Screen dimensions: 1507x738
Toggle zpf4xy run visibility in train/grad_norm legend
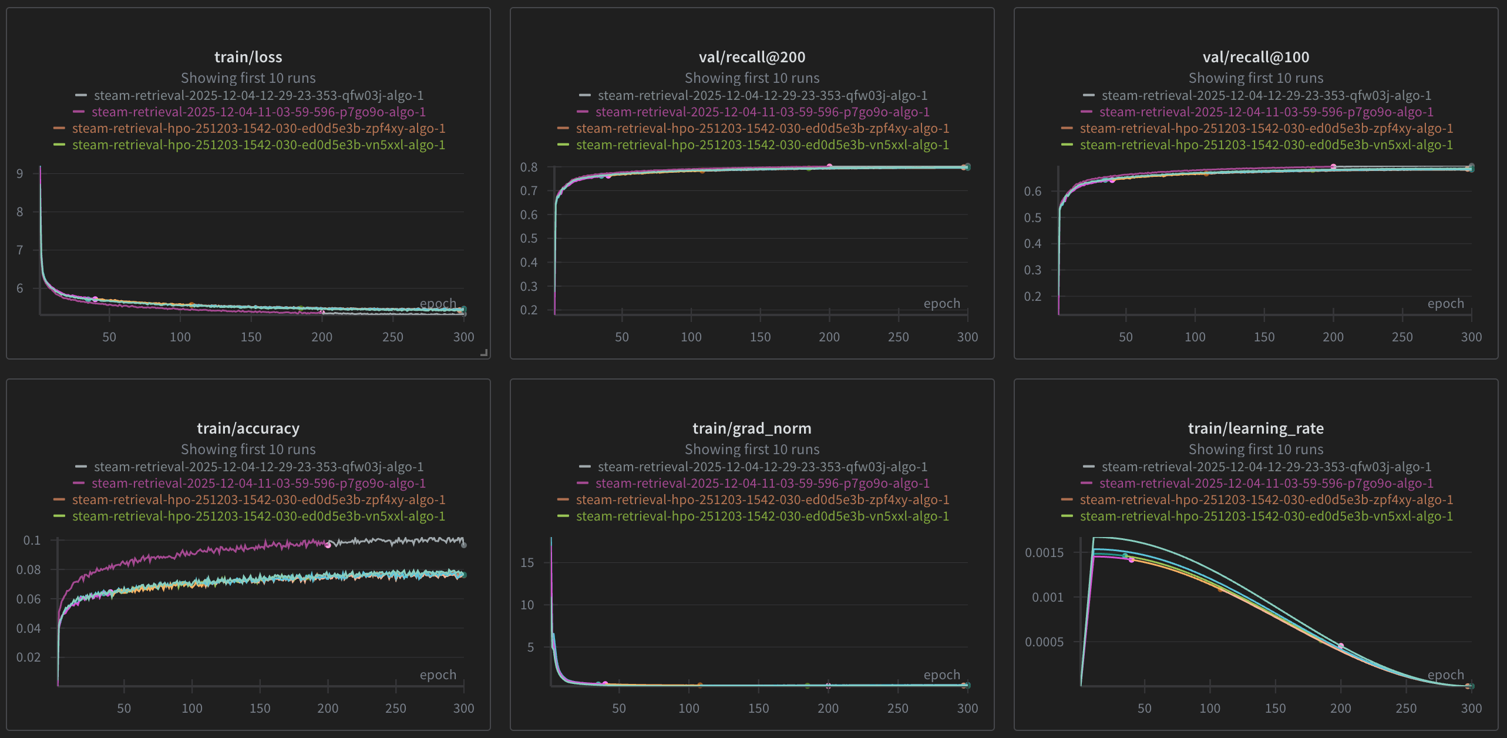pos(763,499)
